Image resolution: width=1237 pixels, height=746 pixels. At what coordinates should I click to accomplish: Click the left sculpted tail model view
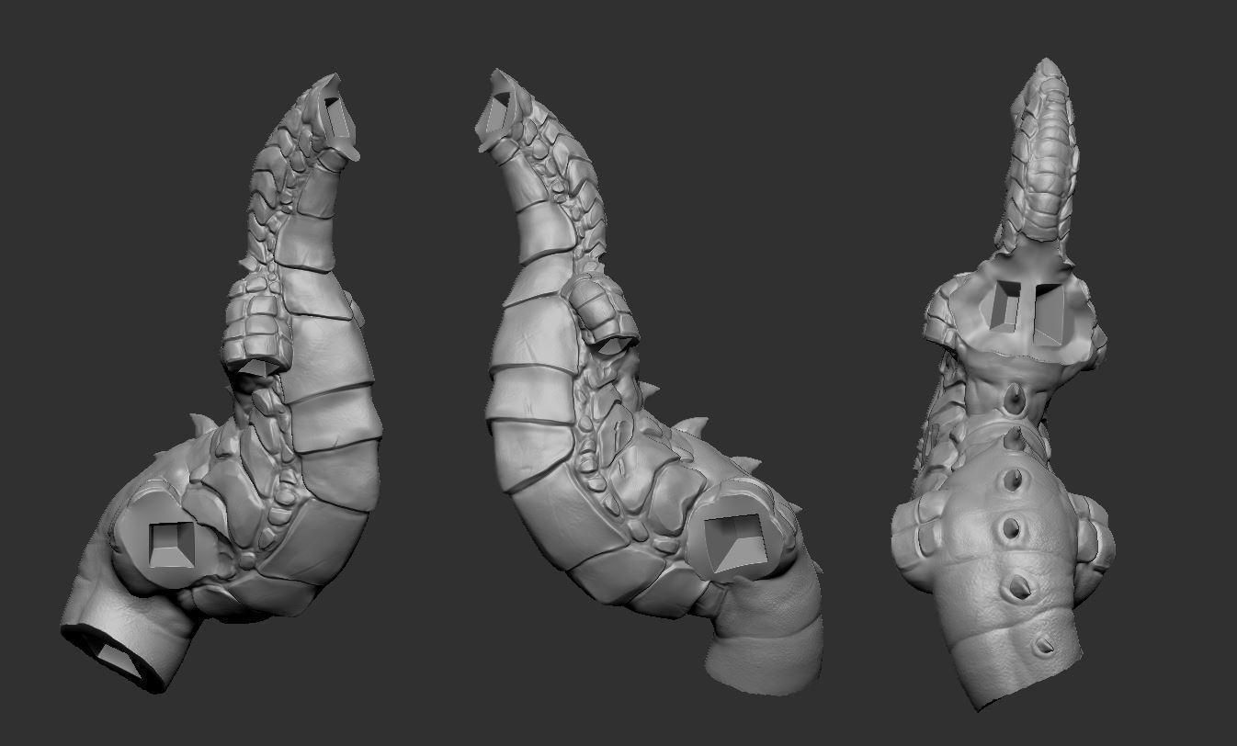coord(221,386)
